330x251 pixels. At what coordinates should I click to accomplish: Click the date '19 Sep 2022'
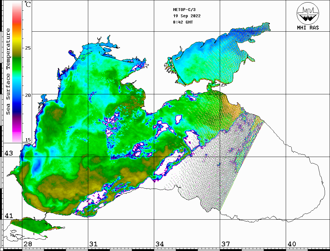click(187, 16)
